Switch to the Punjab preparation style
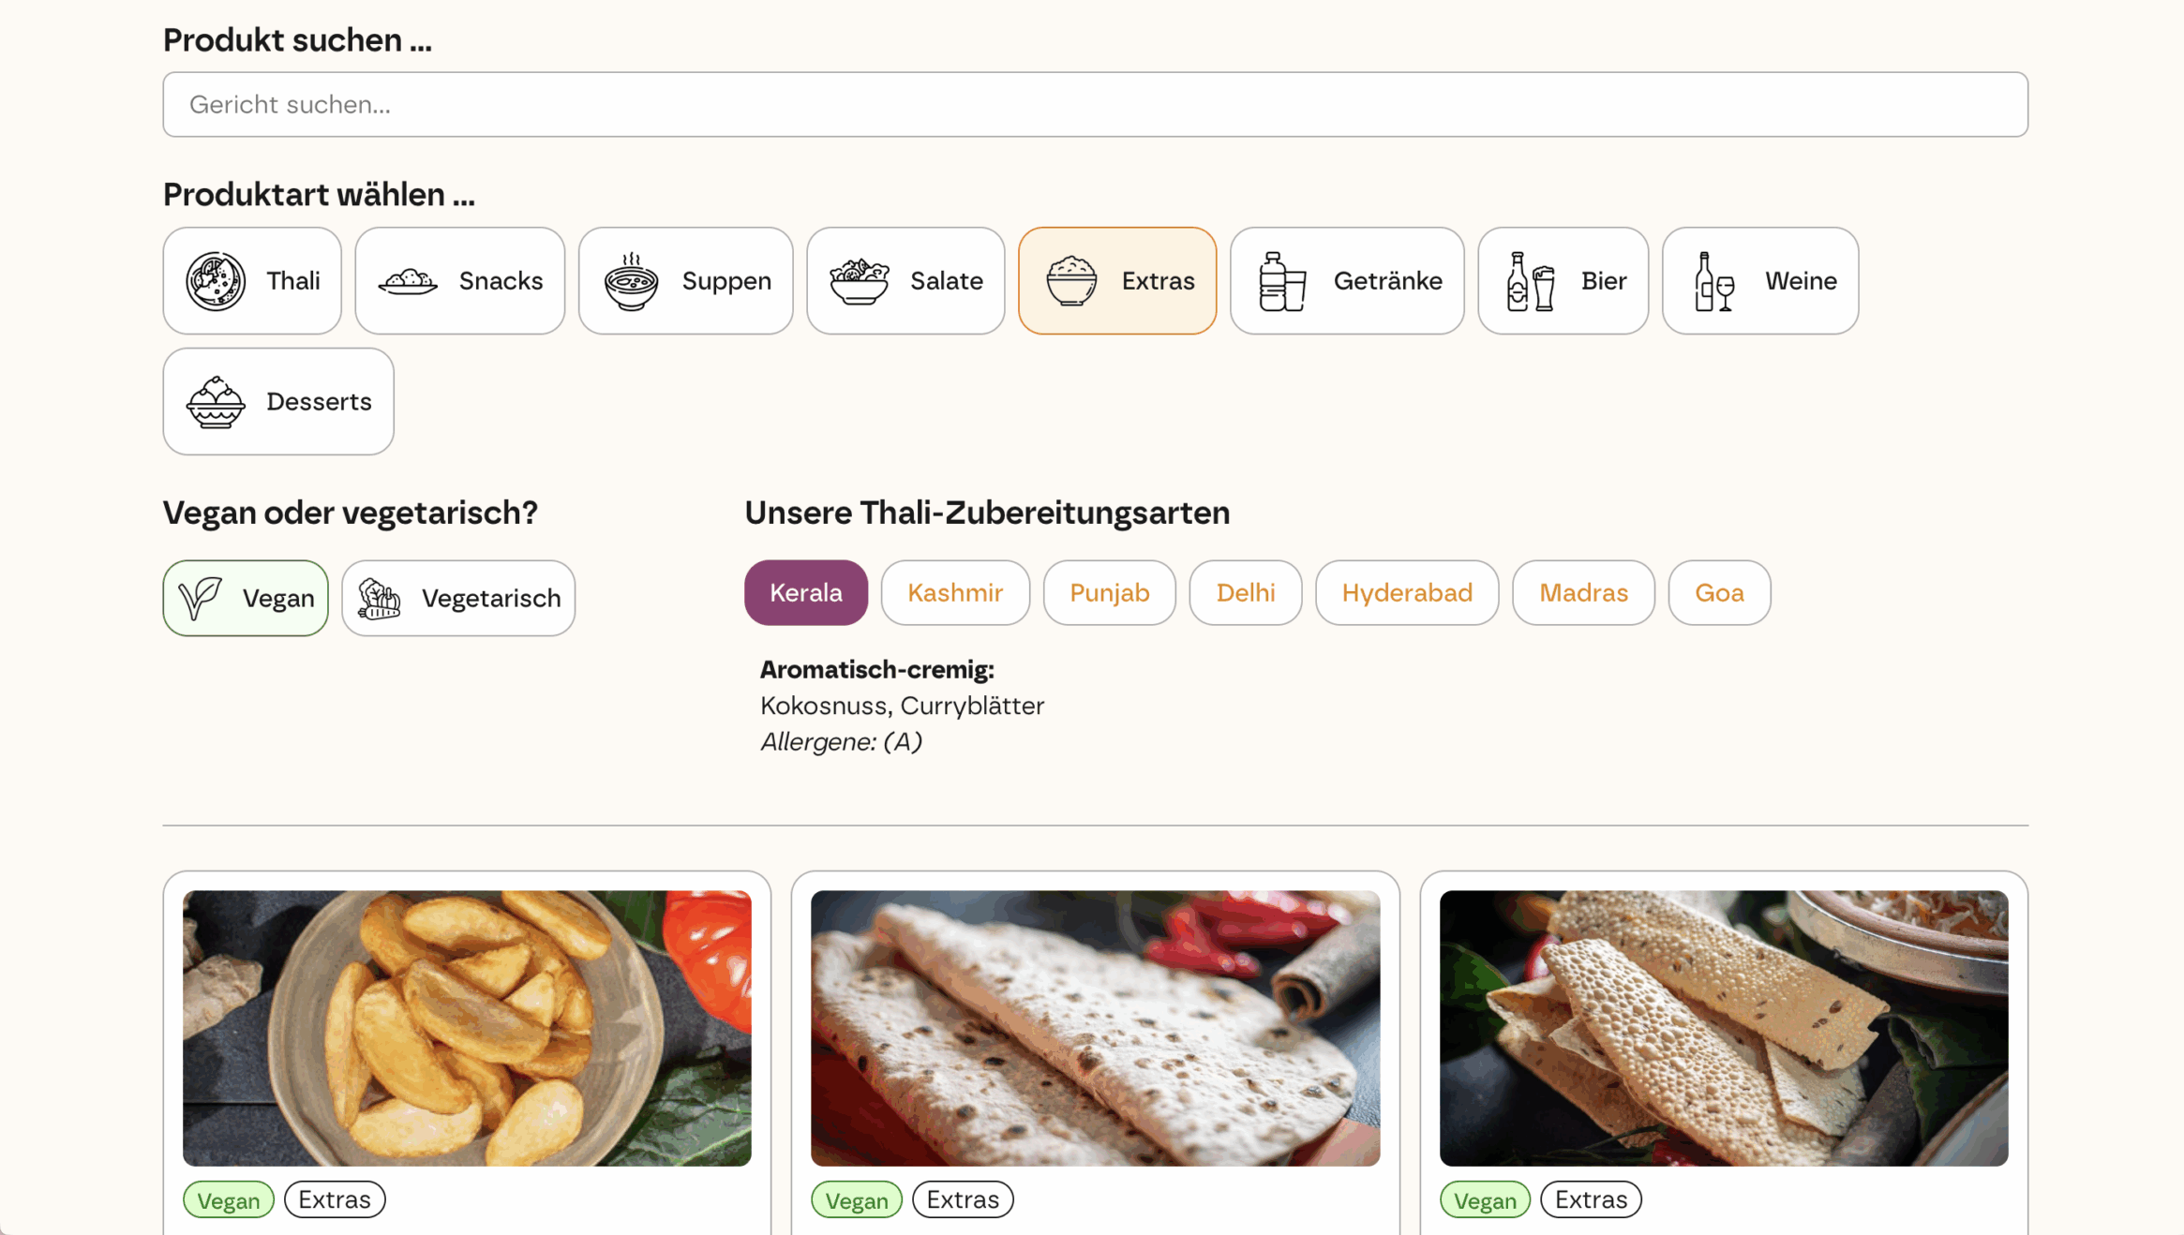This screenshot has width=2184, height=1235. tap(1109, 592)
